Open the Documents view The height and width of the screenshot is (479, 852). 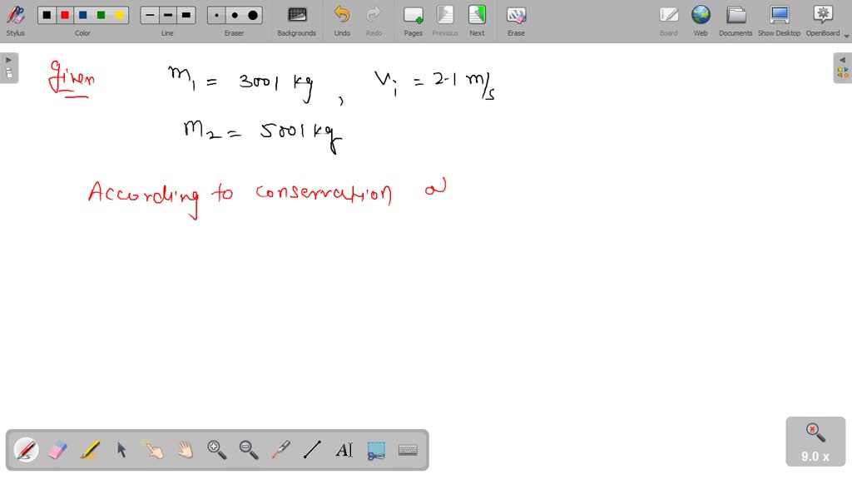[x=736, y=21]
